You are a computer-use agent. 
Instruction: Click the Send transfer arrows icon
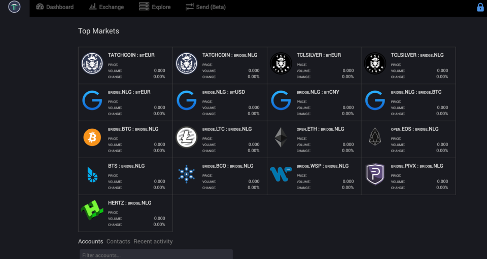(x=189, y=7)
